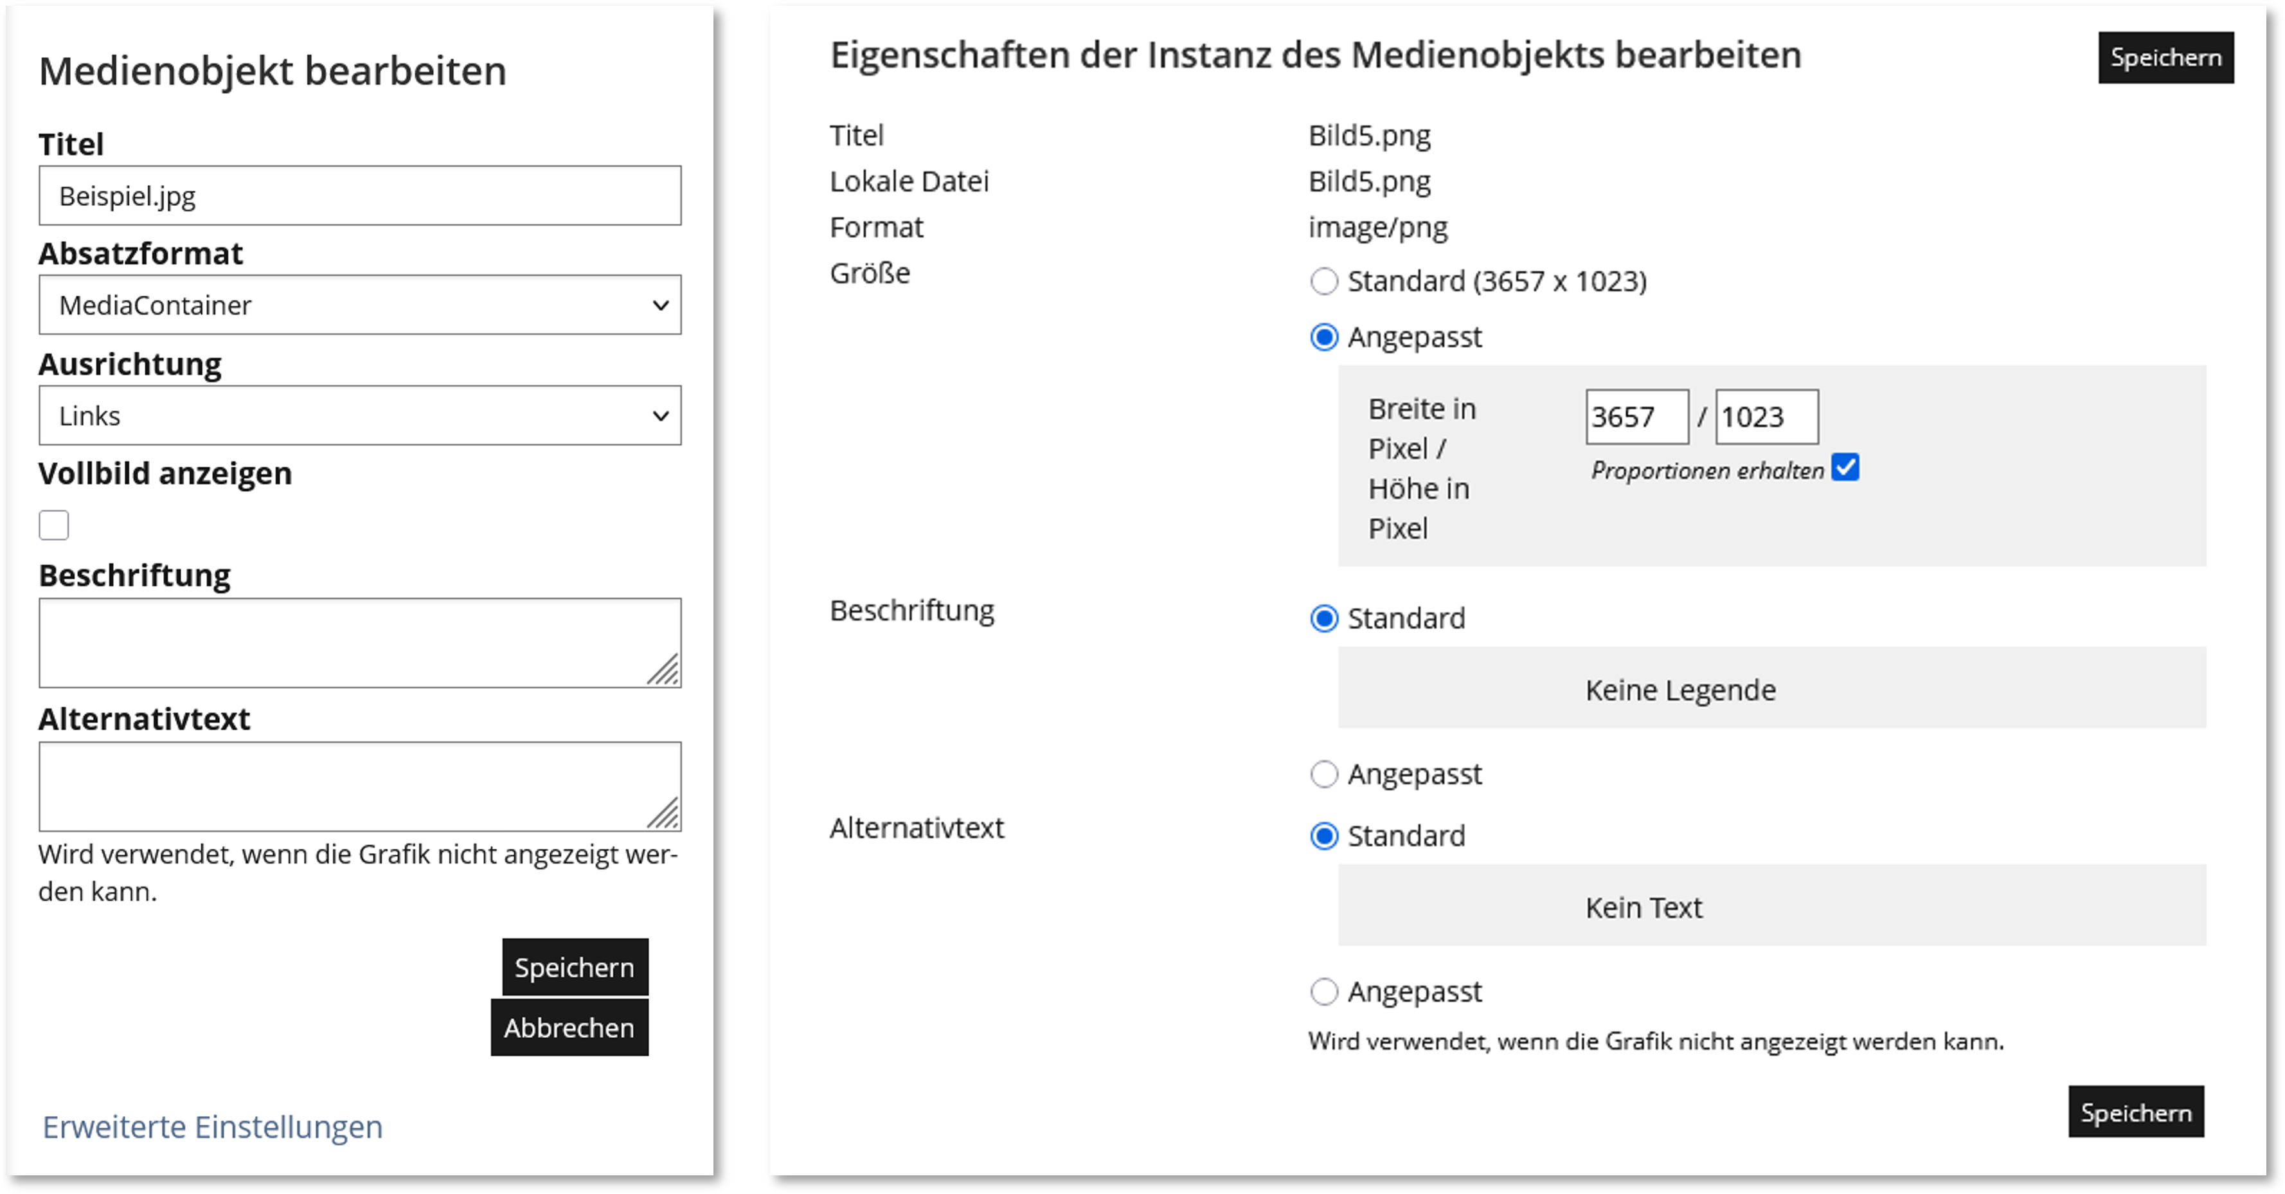Edit the Titel field containing Beispiel.jpg
The image size is (2285, 1194).
[x=359, y=195]
